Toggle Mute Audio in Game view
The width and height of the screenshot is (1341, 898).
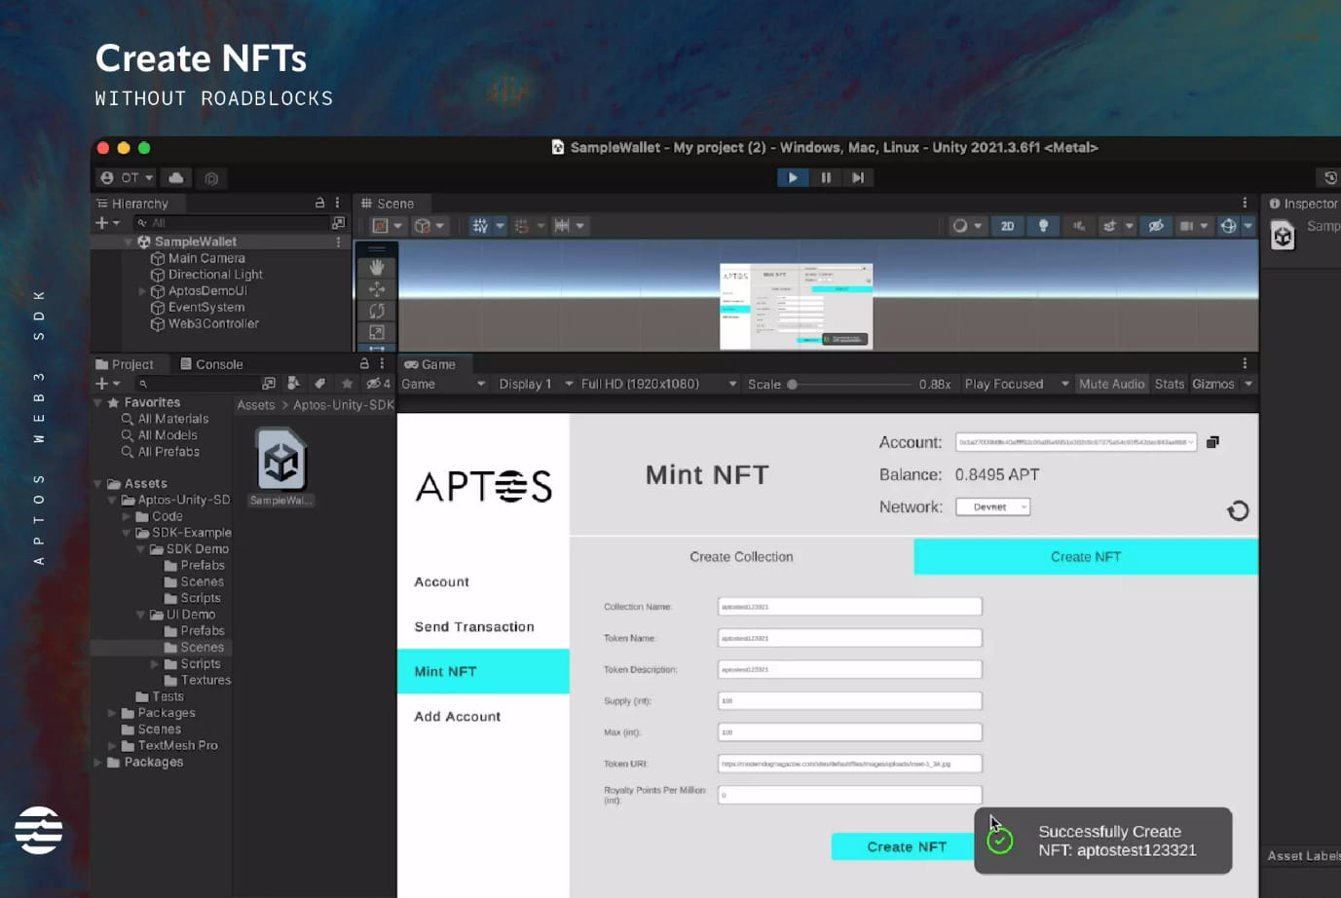(x=1111, y=384)
